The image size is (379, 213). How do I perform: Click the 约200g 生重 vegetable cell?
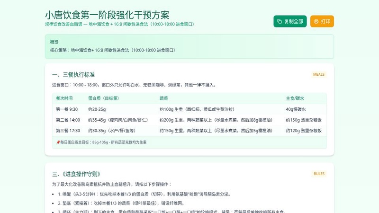(x=216, y=120)
